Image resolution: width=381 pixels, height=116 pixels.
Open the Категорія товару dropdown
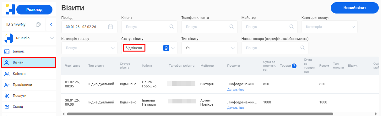click(89, 48)
